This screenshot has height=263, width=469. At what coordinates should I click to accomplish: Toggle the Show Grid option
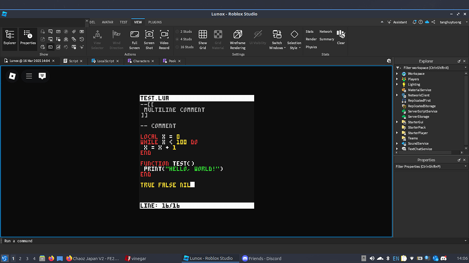(x=202, y=35)
